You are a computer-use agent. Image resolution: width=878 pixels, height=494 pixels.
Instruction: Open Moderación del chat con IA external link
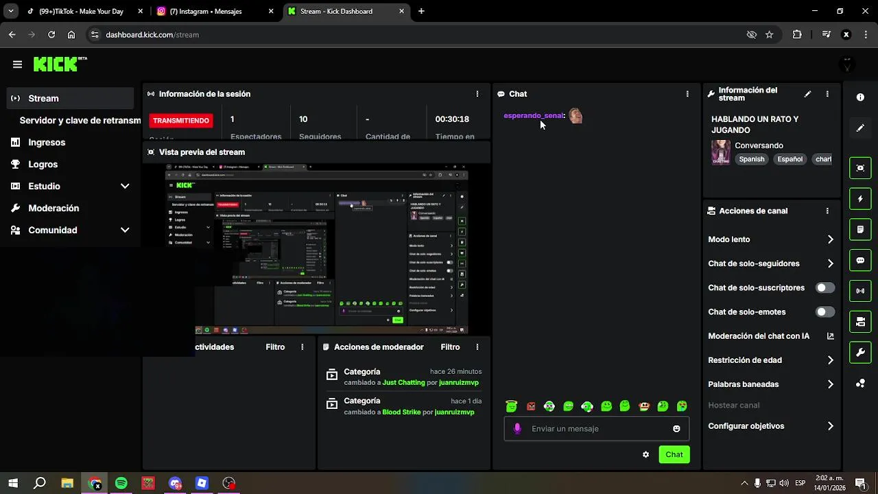click(830, 336)
